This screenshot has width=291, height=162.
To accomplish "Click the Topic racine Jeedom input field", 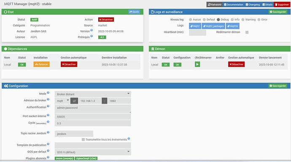I will coord(74,134).
